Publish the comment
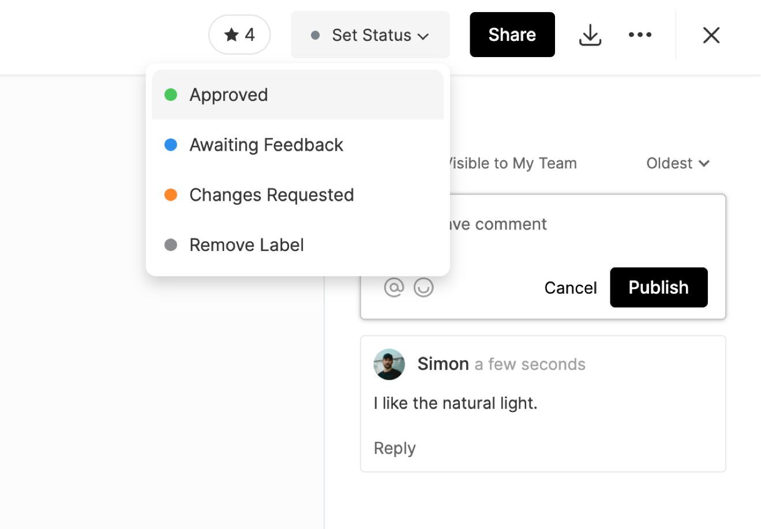 click(658, 287)
